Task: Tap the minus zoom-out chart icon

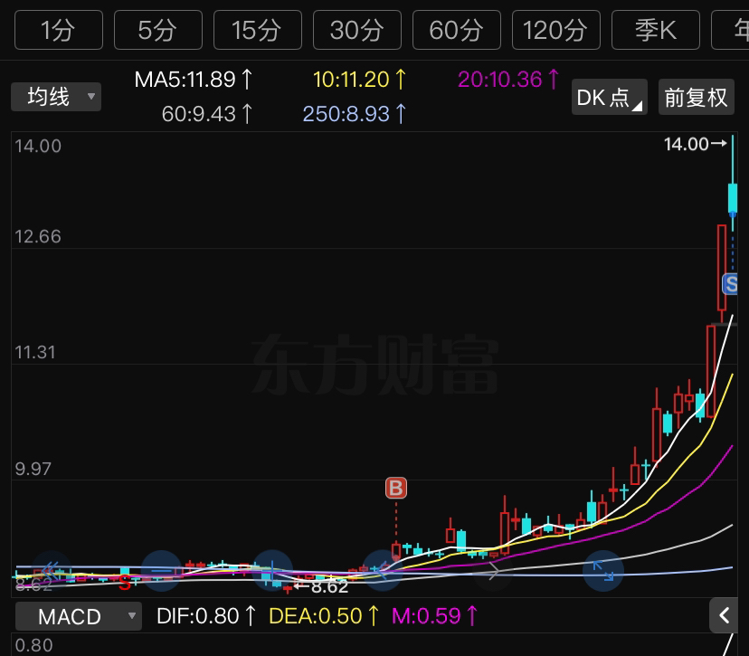Action: tap(161, 570)
